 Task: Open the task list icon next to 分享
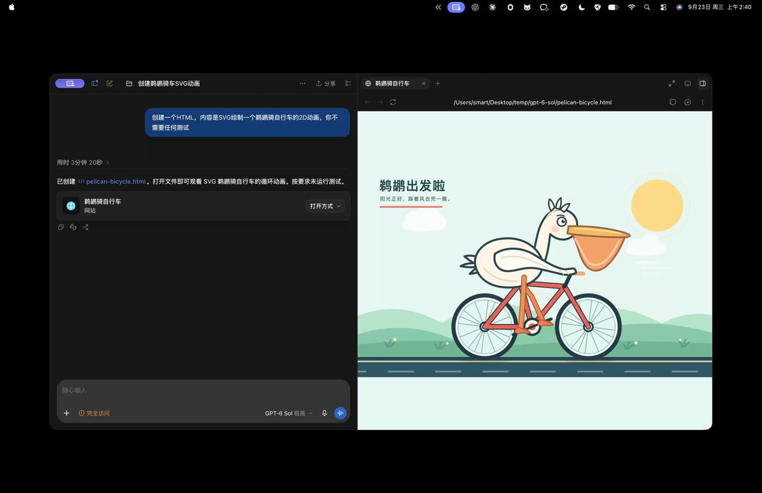coord(348,83)
